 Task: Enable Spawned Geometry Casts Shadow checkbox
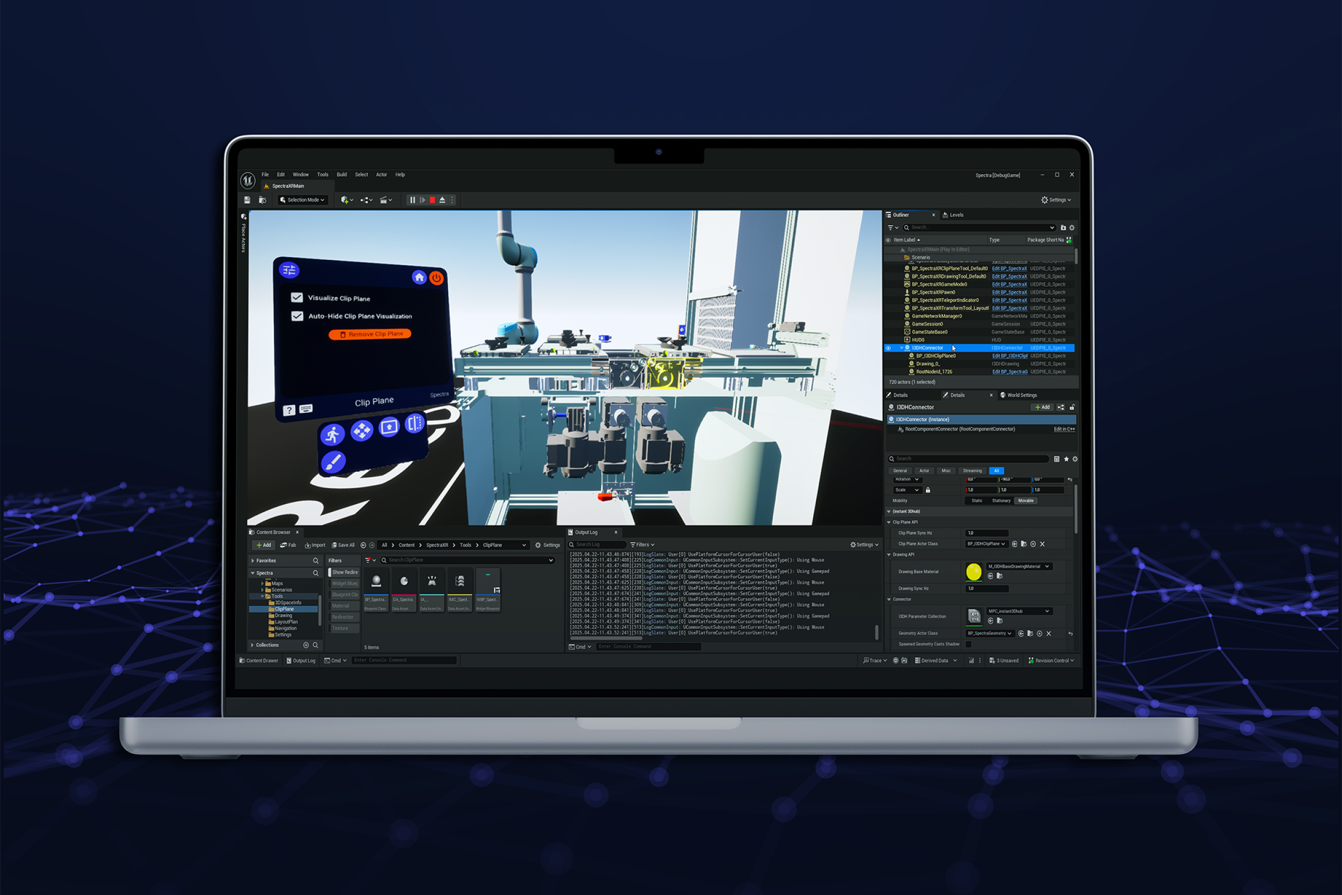(x=968, y=644)
